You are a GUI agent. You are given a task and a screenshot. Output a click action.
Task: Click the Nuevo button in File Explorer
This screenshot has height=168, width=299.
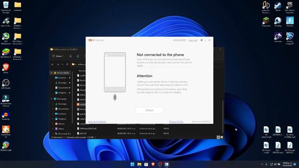58,56
